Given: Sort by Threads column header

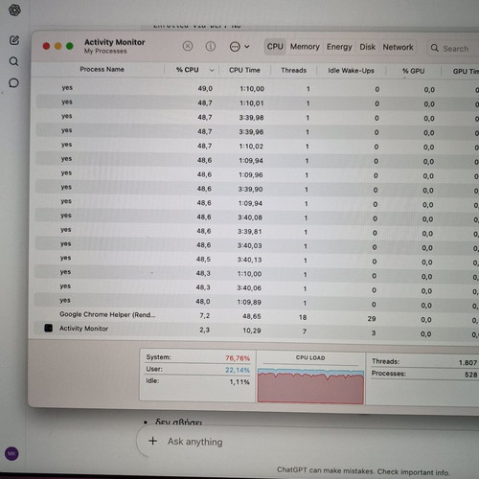Looking at the screenshot, I should [294, 71].
